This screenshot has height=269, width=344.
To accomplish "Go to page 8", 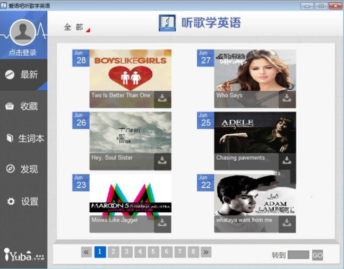I will (193, 252).
